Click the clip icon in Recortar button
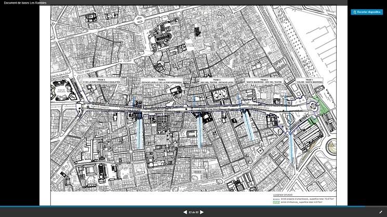 pyautogui.click(x=355, y=12)
